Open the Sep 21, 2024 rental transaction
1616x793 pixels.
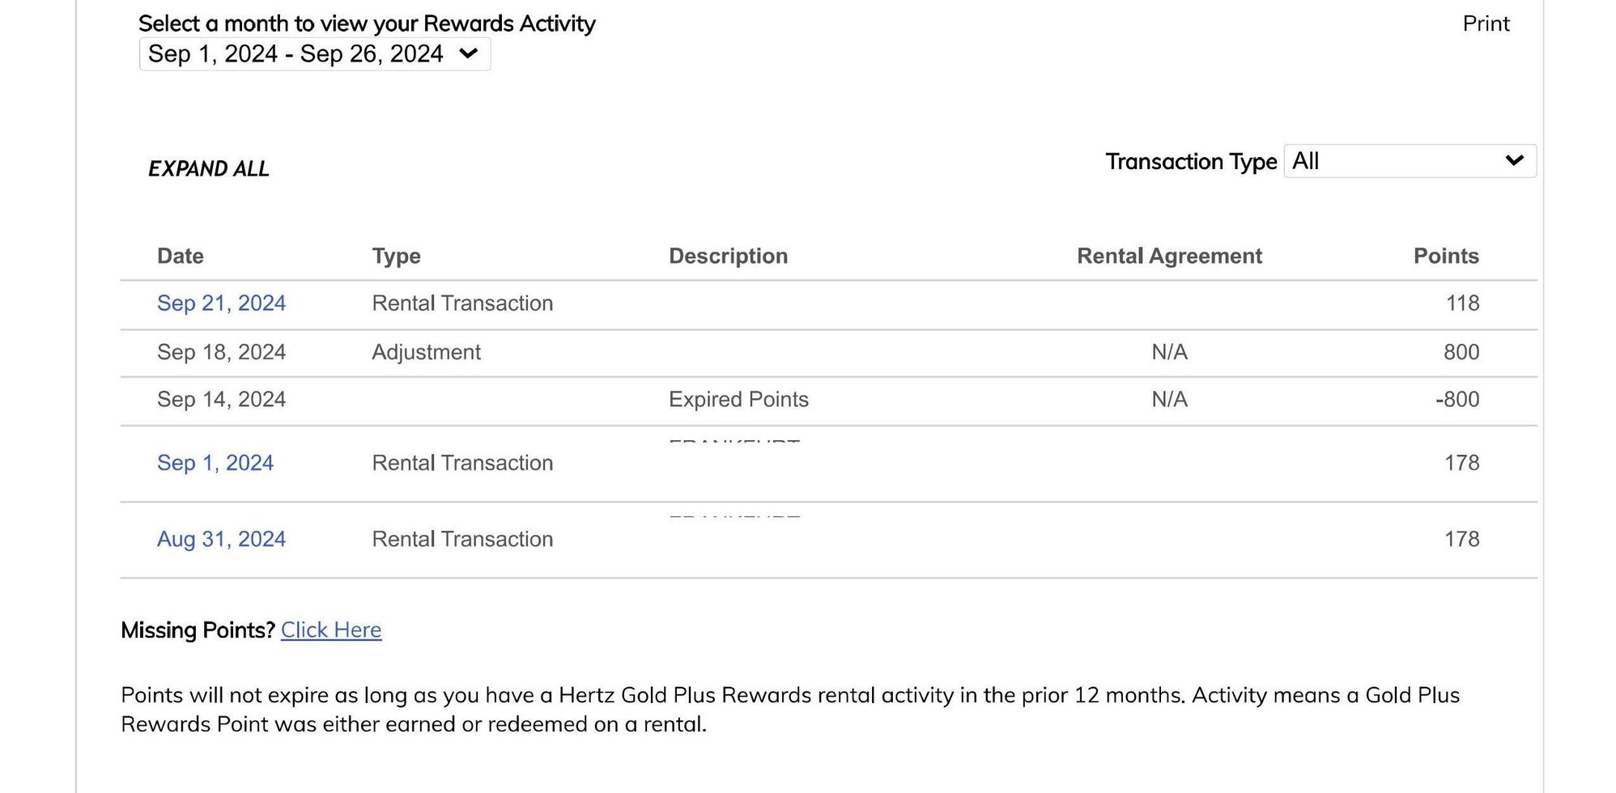point(221,303)
